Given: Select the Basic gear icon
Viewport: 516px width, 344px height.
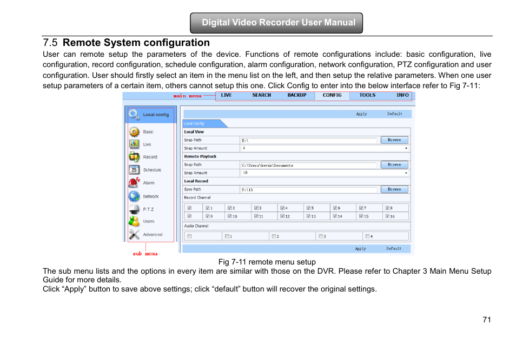Looking at the screenshot, I should click(134, 131).
